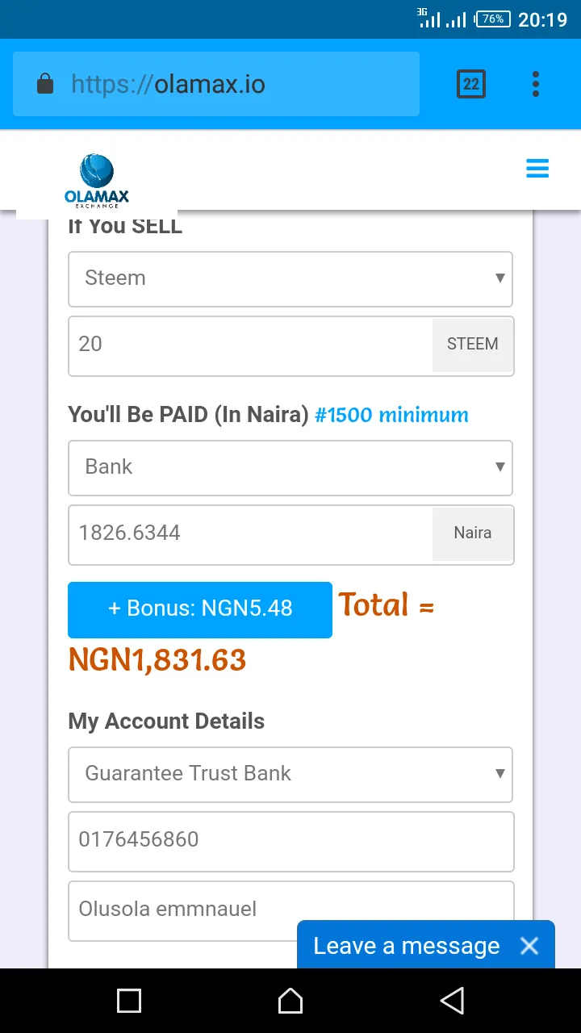Open the browser tab switcher showing 22

471,84
